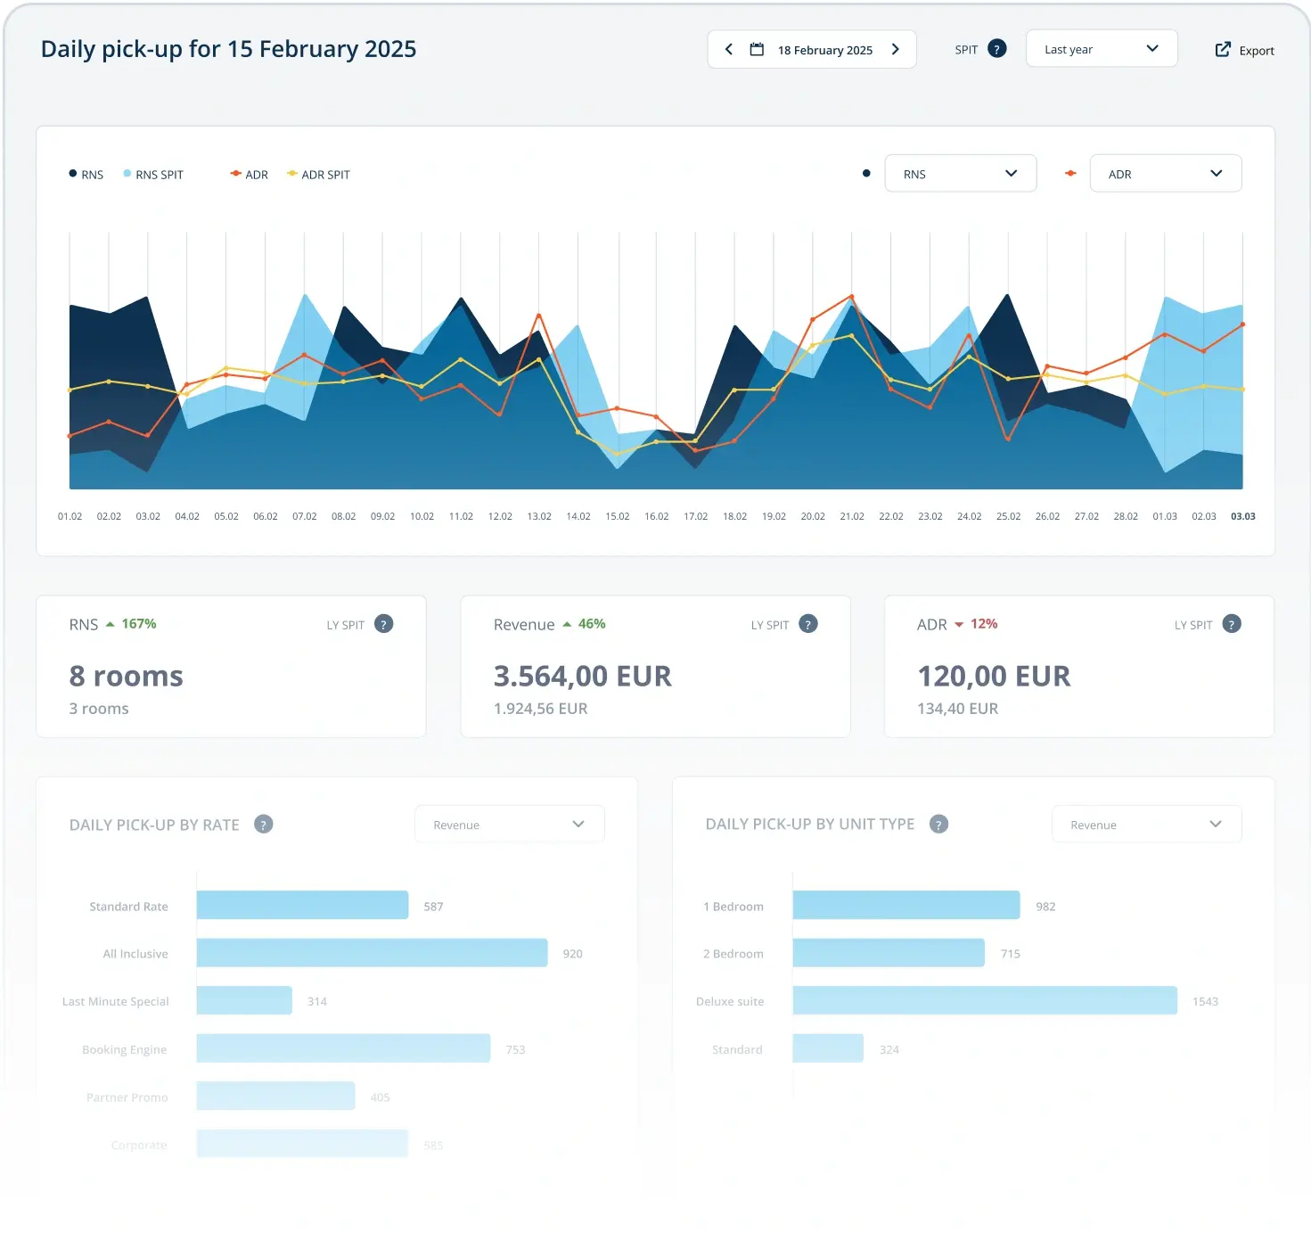Screen dimensions: 1311x1240
Task: Open help icon for Daily Pick-up by Rate
Action: [x=263, y=825]
